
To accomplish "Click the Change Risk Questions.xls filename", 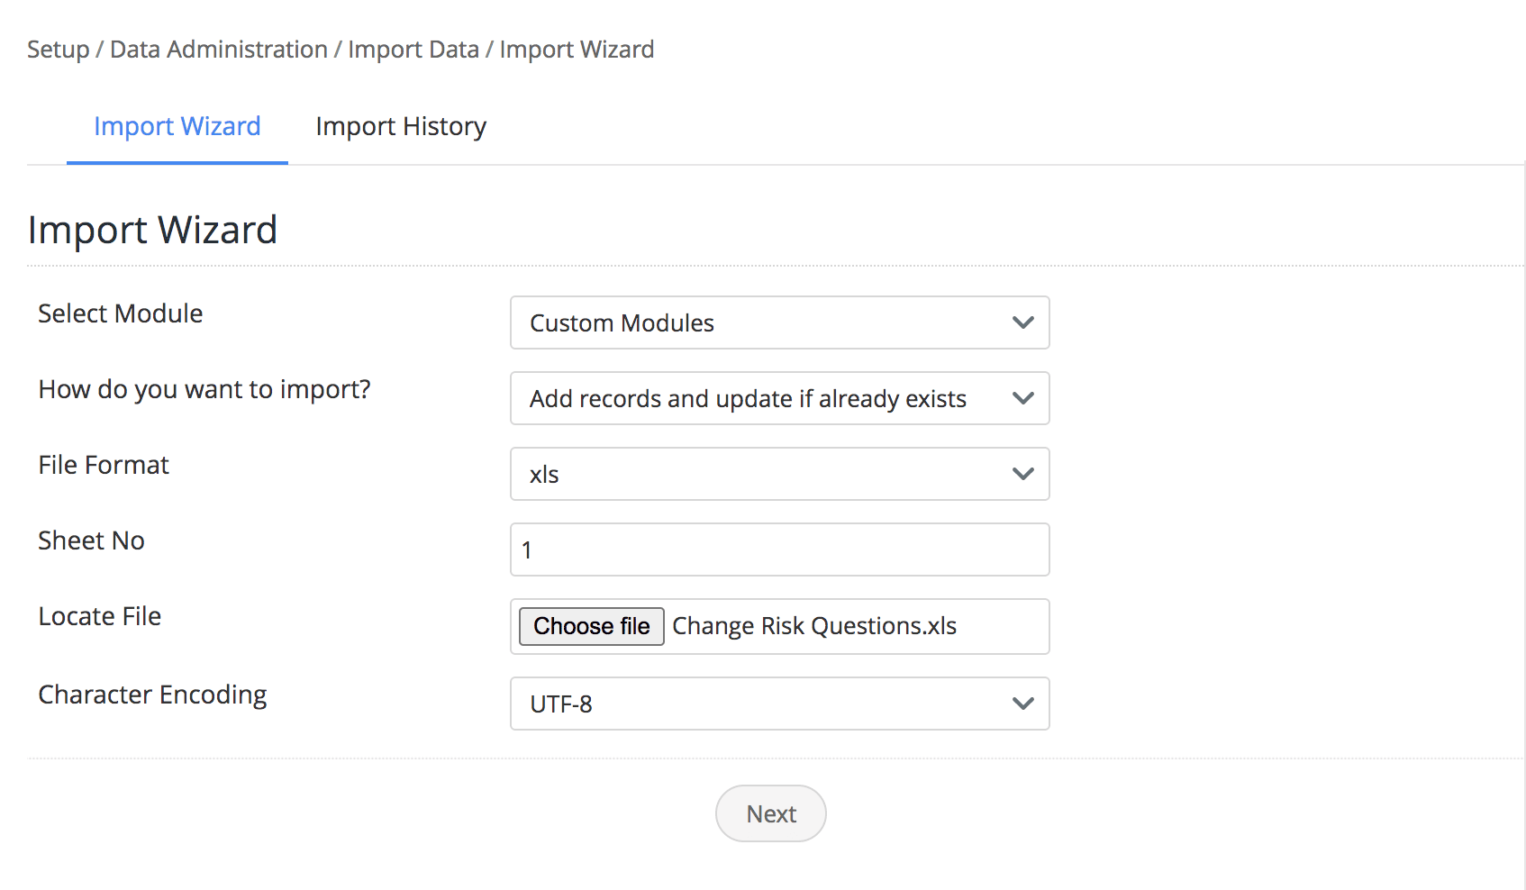I will [x=813, y=626].
